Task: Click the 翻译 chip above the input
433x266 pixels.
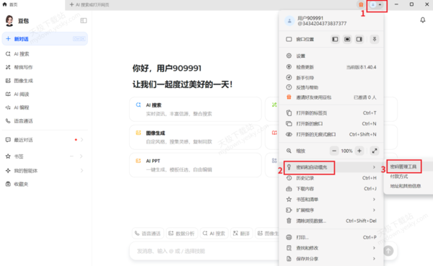Action: click(x=241, y=234)
